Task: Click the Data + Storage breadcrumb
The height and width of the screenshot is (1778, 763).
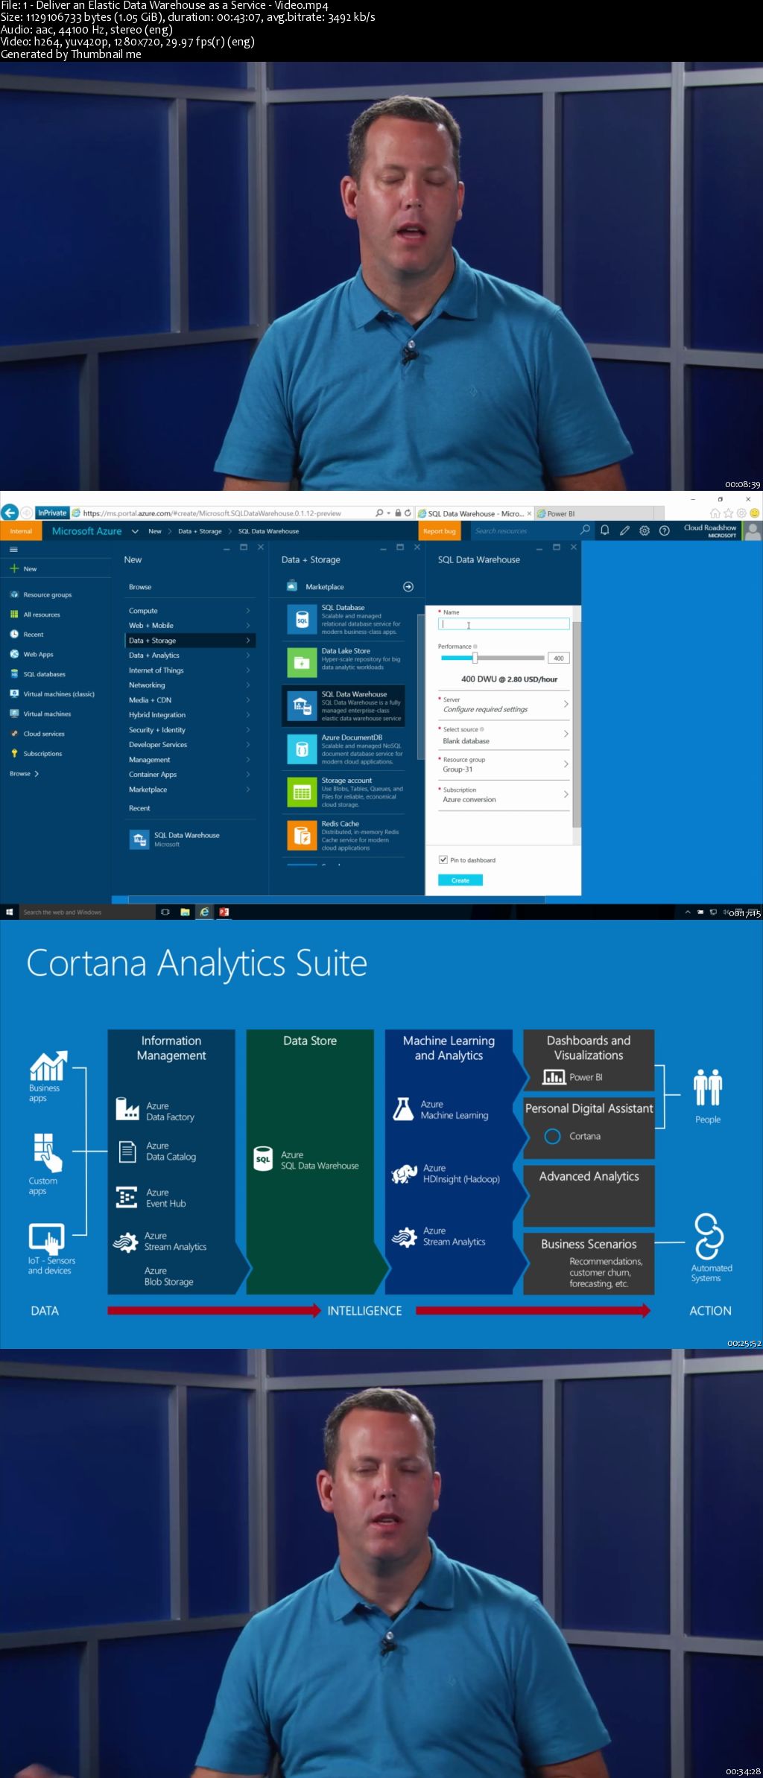Action: tap(200, 531)
